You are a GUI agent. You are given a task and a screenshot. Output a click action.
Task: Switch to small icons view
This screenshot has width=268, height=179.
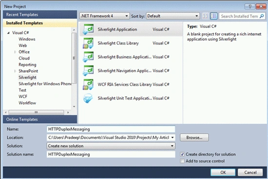[205, 16]
